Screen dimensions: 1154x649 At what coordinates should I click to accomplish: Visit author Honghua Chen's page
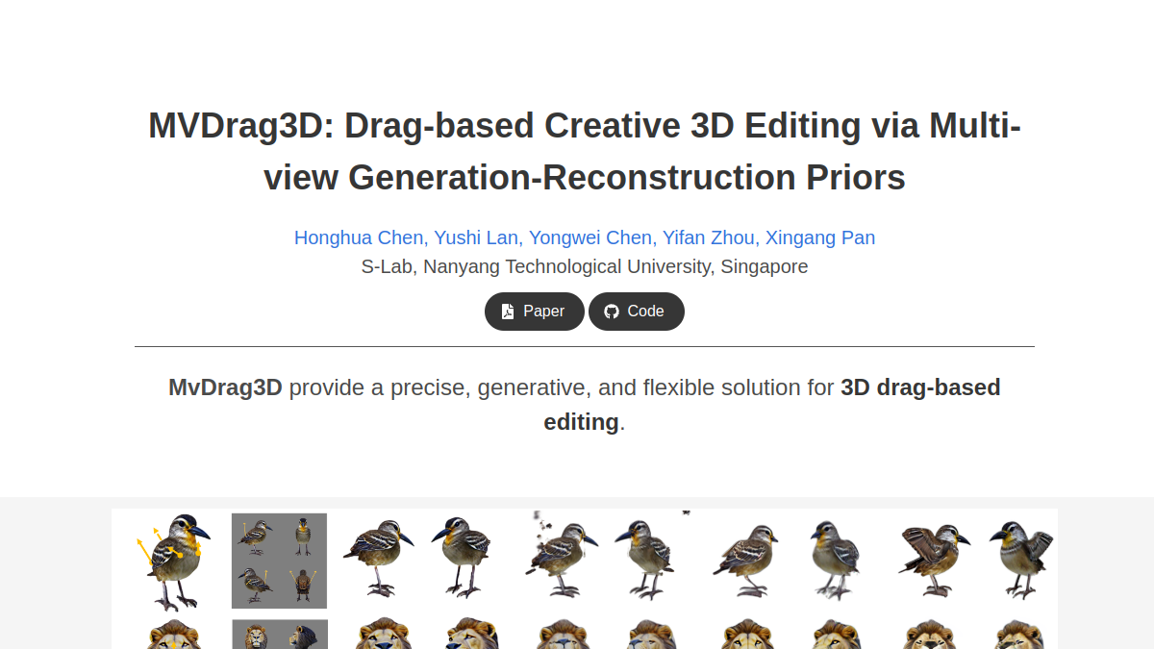(x=360, y=237)
